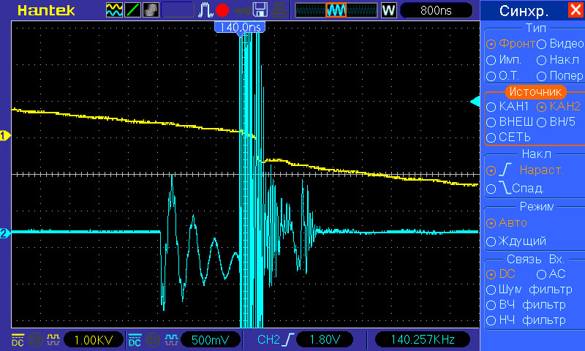Click the pulse trigger icon beside red dot

(205, 10)
